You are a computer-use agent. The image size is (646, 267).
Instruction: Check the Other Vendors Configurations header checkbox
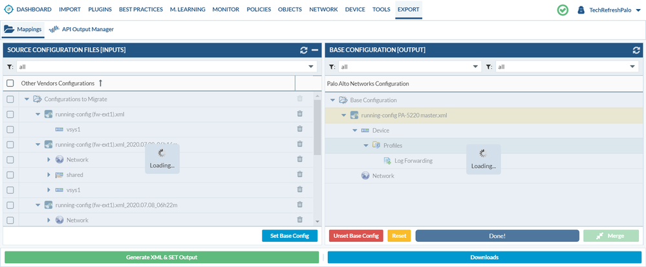pos(10,83)
